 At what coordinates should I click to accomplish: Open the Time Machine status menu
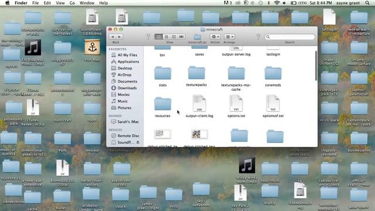(x=260, y=3)
